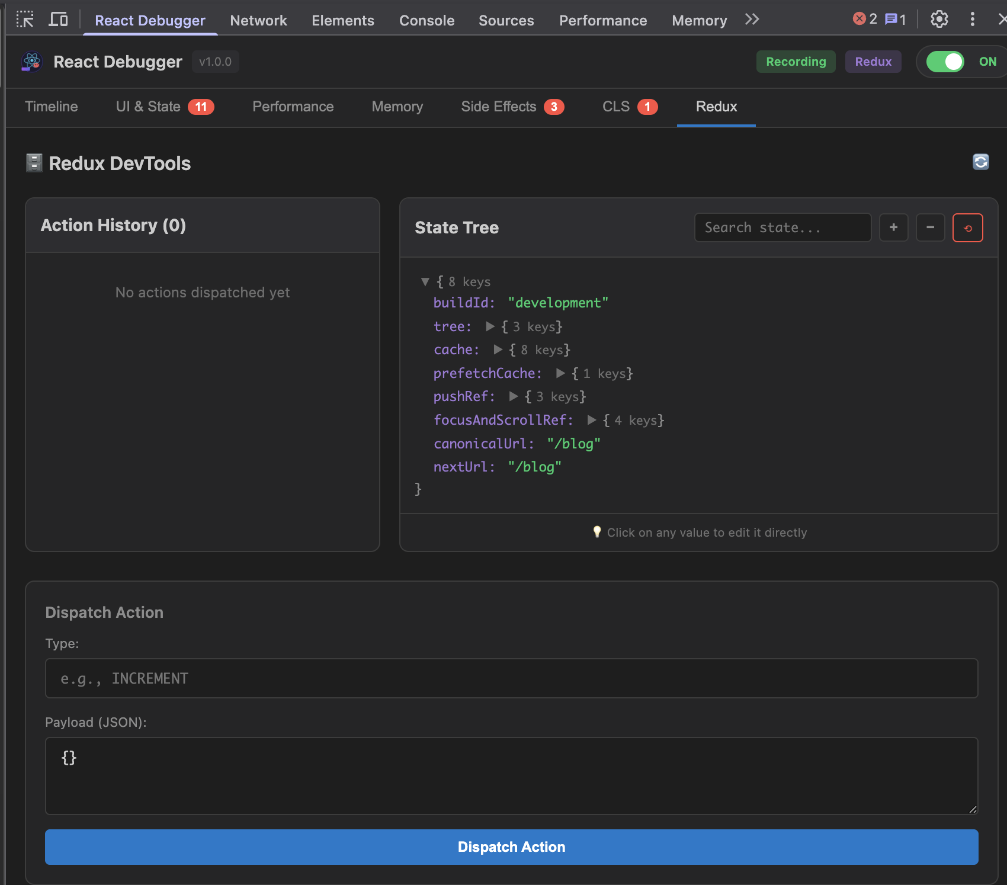Refresh the Redux DevTools panel
The height and width of the screenshot is (885, 1007).
coord(980,162)
